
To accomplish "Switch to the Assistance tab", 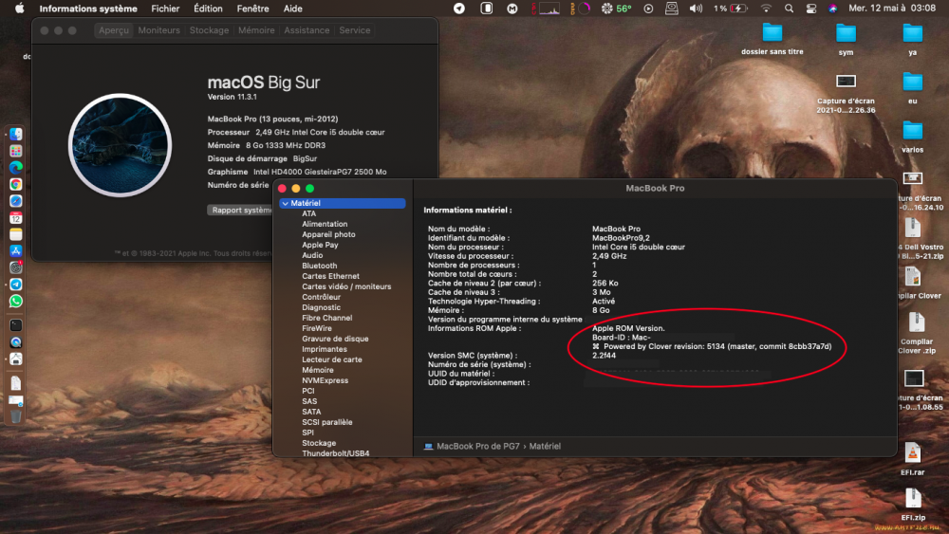I will tap(307, 30).
